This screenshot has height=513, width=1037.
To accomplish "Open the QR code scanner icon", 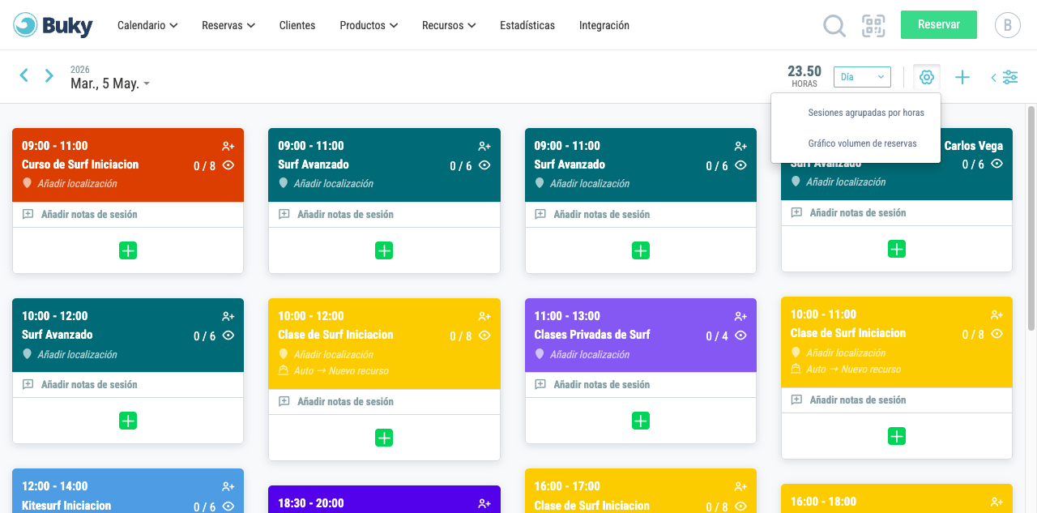I will [873, 26].
